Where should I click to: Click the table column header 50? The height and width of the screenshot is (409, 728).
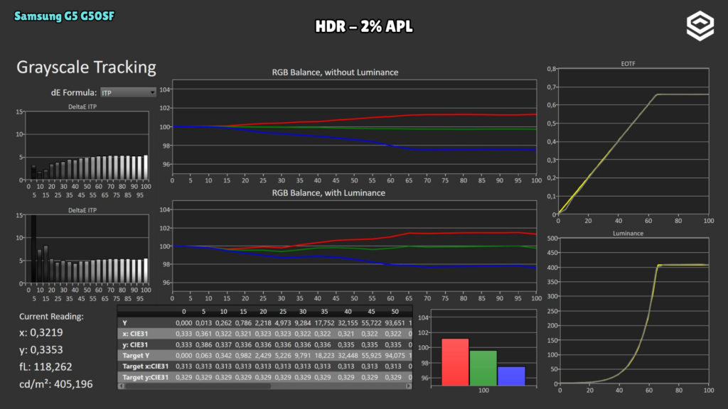(x=395, y=312)
